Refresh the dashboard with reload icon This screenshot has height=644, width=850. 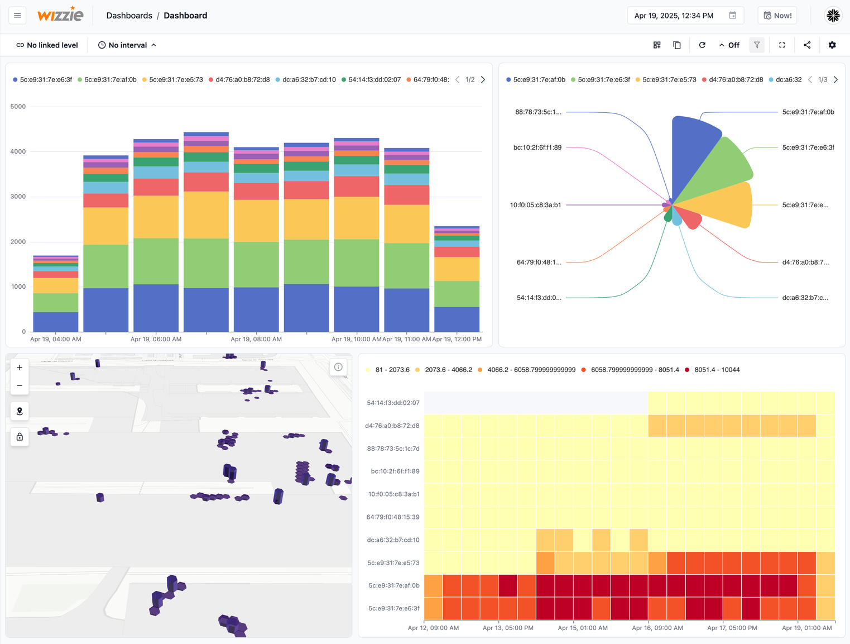[702, 45]
